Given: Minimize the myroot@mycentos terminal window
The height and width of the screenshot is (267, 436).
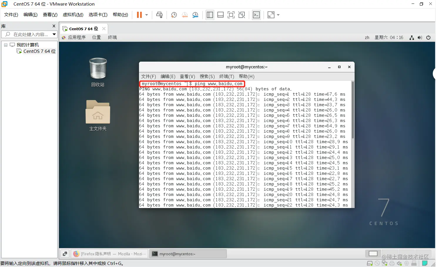Looking at the screenshot, I should (329, 67).
